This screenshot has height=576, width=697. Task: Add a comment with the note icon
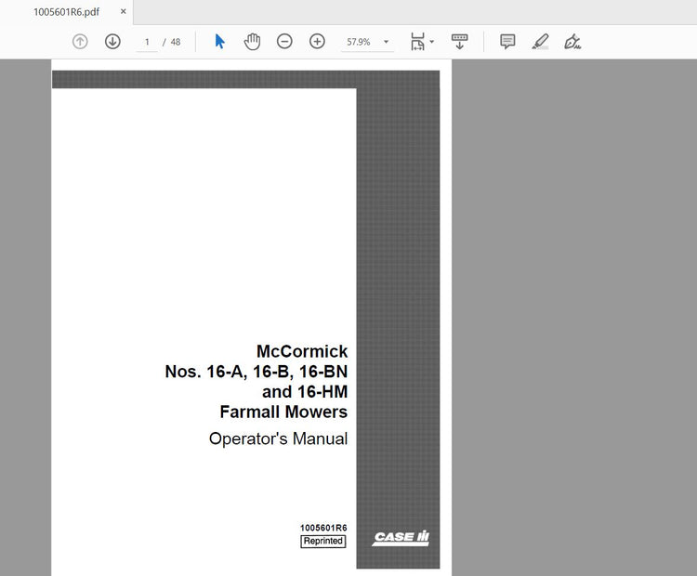pyautogui.click(x=507, y=42)
